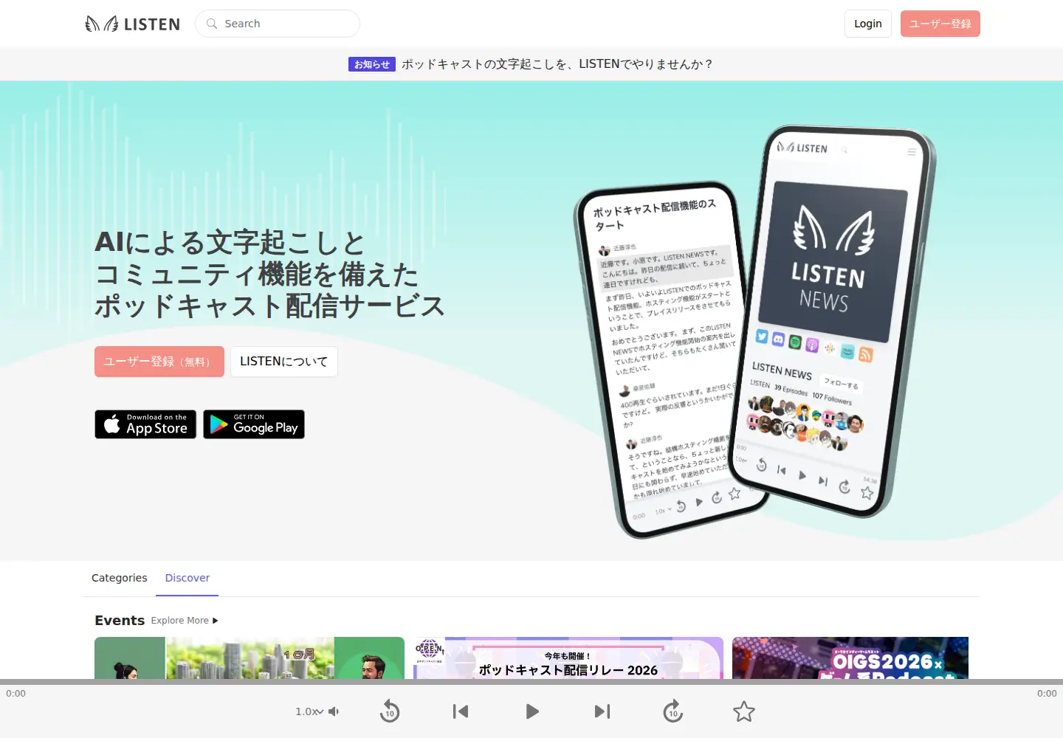Open ポッドキャスト配信リレー 2026 event card

568,658
